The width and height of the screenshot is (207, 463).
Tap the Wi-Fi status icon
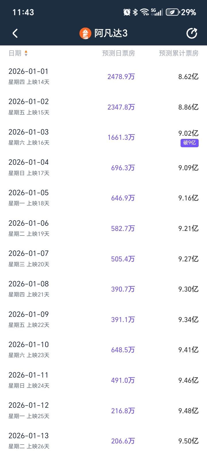coord(144,12)
